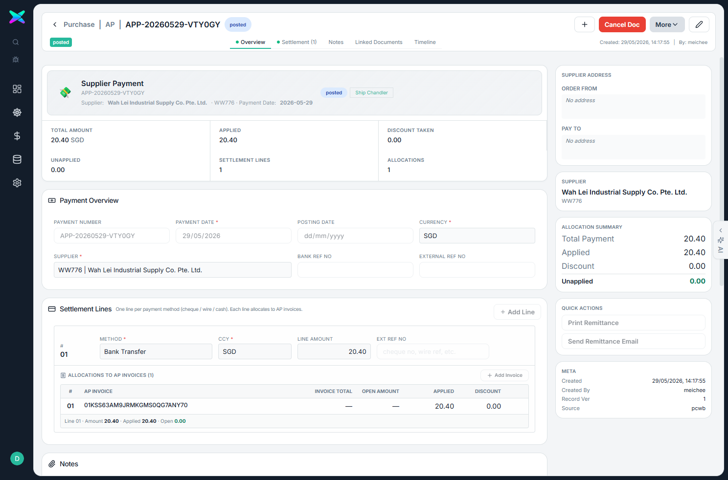Screen dimensions: 728x480
Task: Click supplier name in the Supplier card
Action: click(624, 192)
